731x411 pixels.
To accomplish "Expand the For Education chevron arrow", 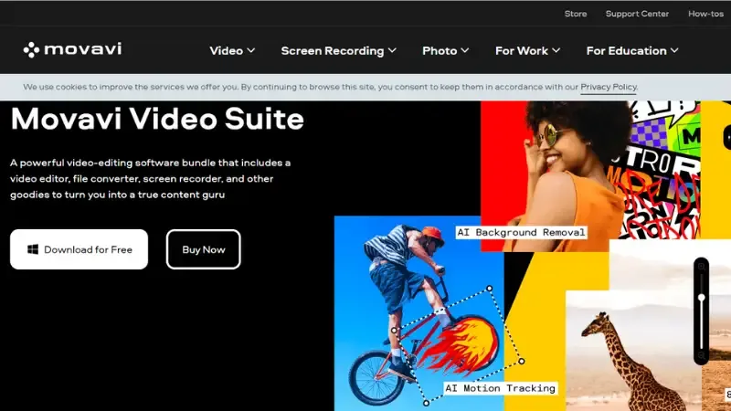I will (674, 50).
